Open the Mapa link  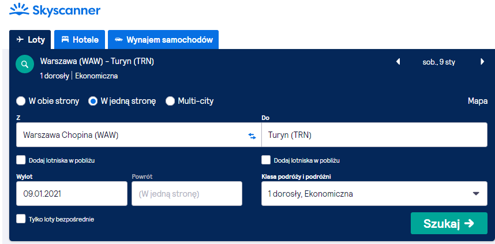pos(478,102)
